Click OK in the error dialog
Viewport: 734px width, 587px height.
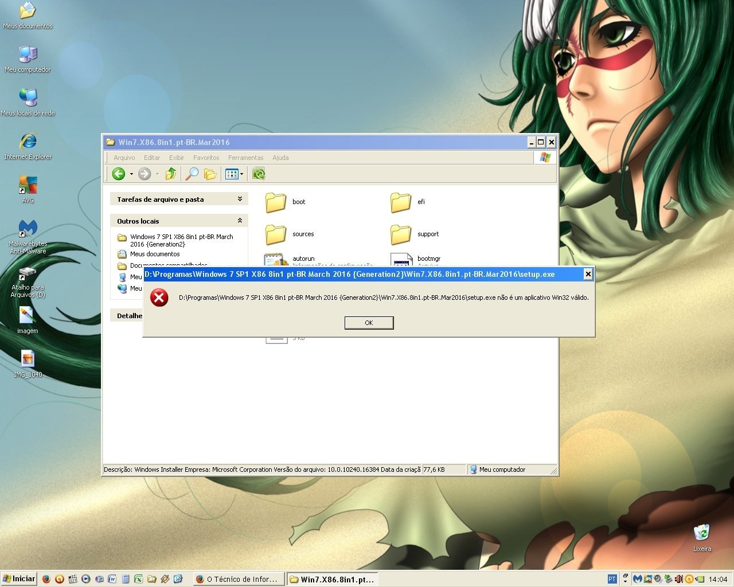click(369, 323)
